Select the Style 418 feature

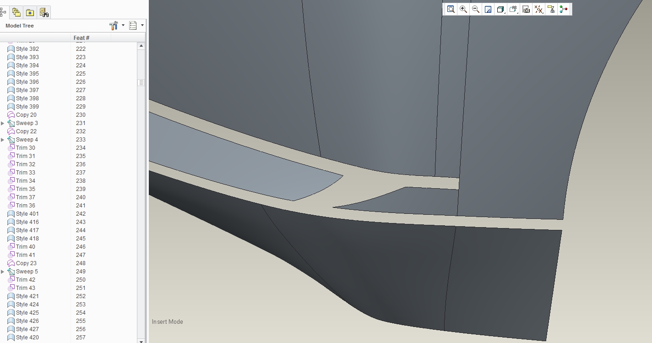[x=27, y=239]
